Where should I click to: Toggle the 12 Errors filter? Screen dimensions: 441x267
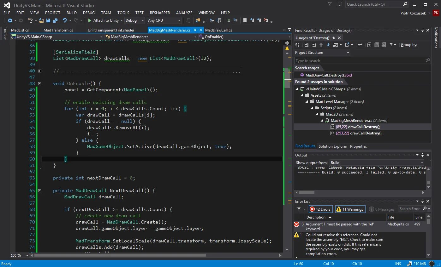[320, 209]
